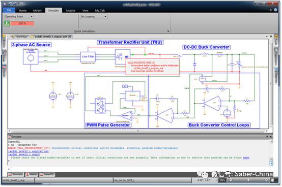
Task: Click the zoom in icon in the status bar
Action: 267,180
